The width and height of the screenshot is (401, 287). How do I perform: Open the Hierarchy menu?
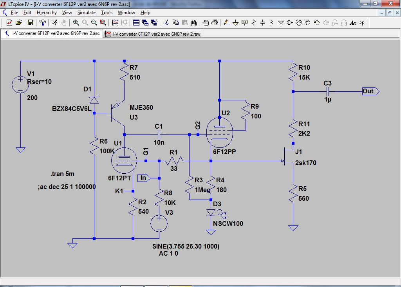coord(47,13)
